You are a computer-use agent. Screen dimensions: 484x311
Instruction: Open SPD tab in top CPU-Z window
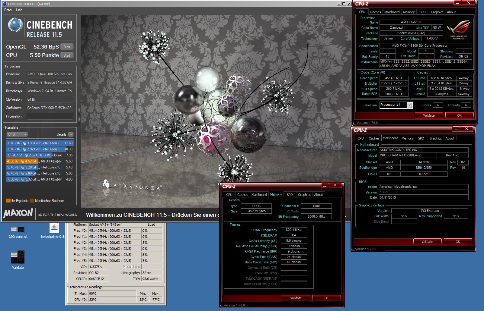tap(422, 12)
